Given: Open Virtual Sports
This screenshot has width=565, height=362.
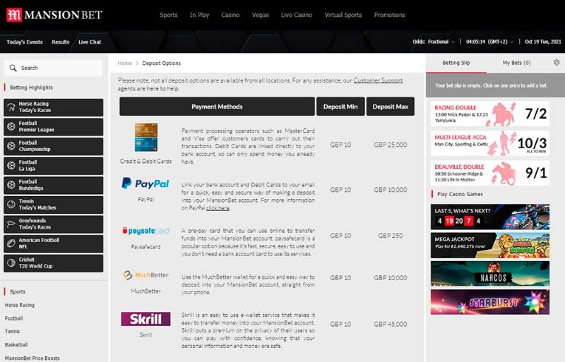Looking at the screenshot, I should coord(343,15).
